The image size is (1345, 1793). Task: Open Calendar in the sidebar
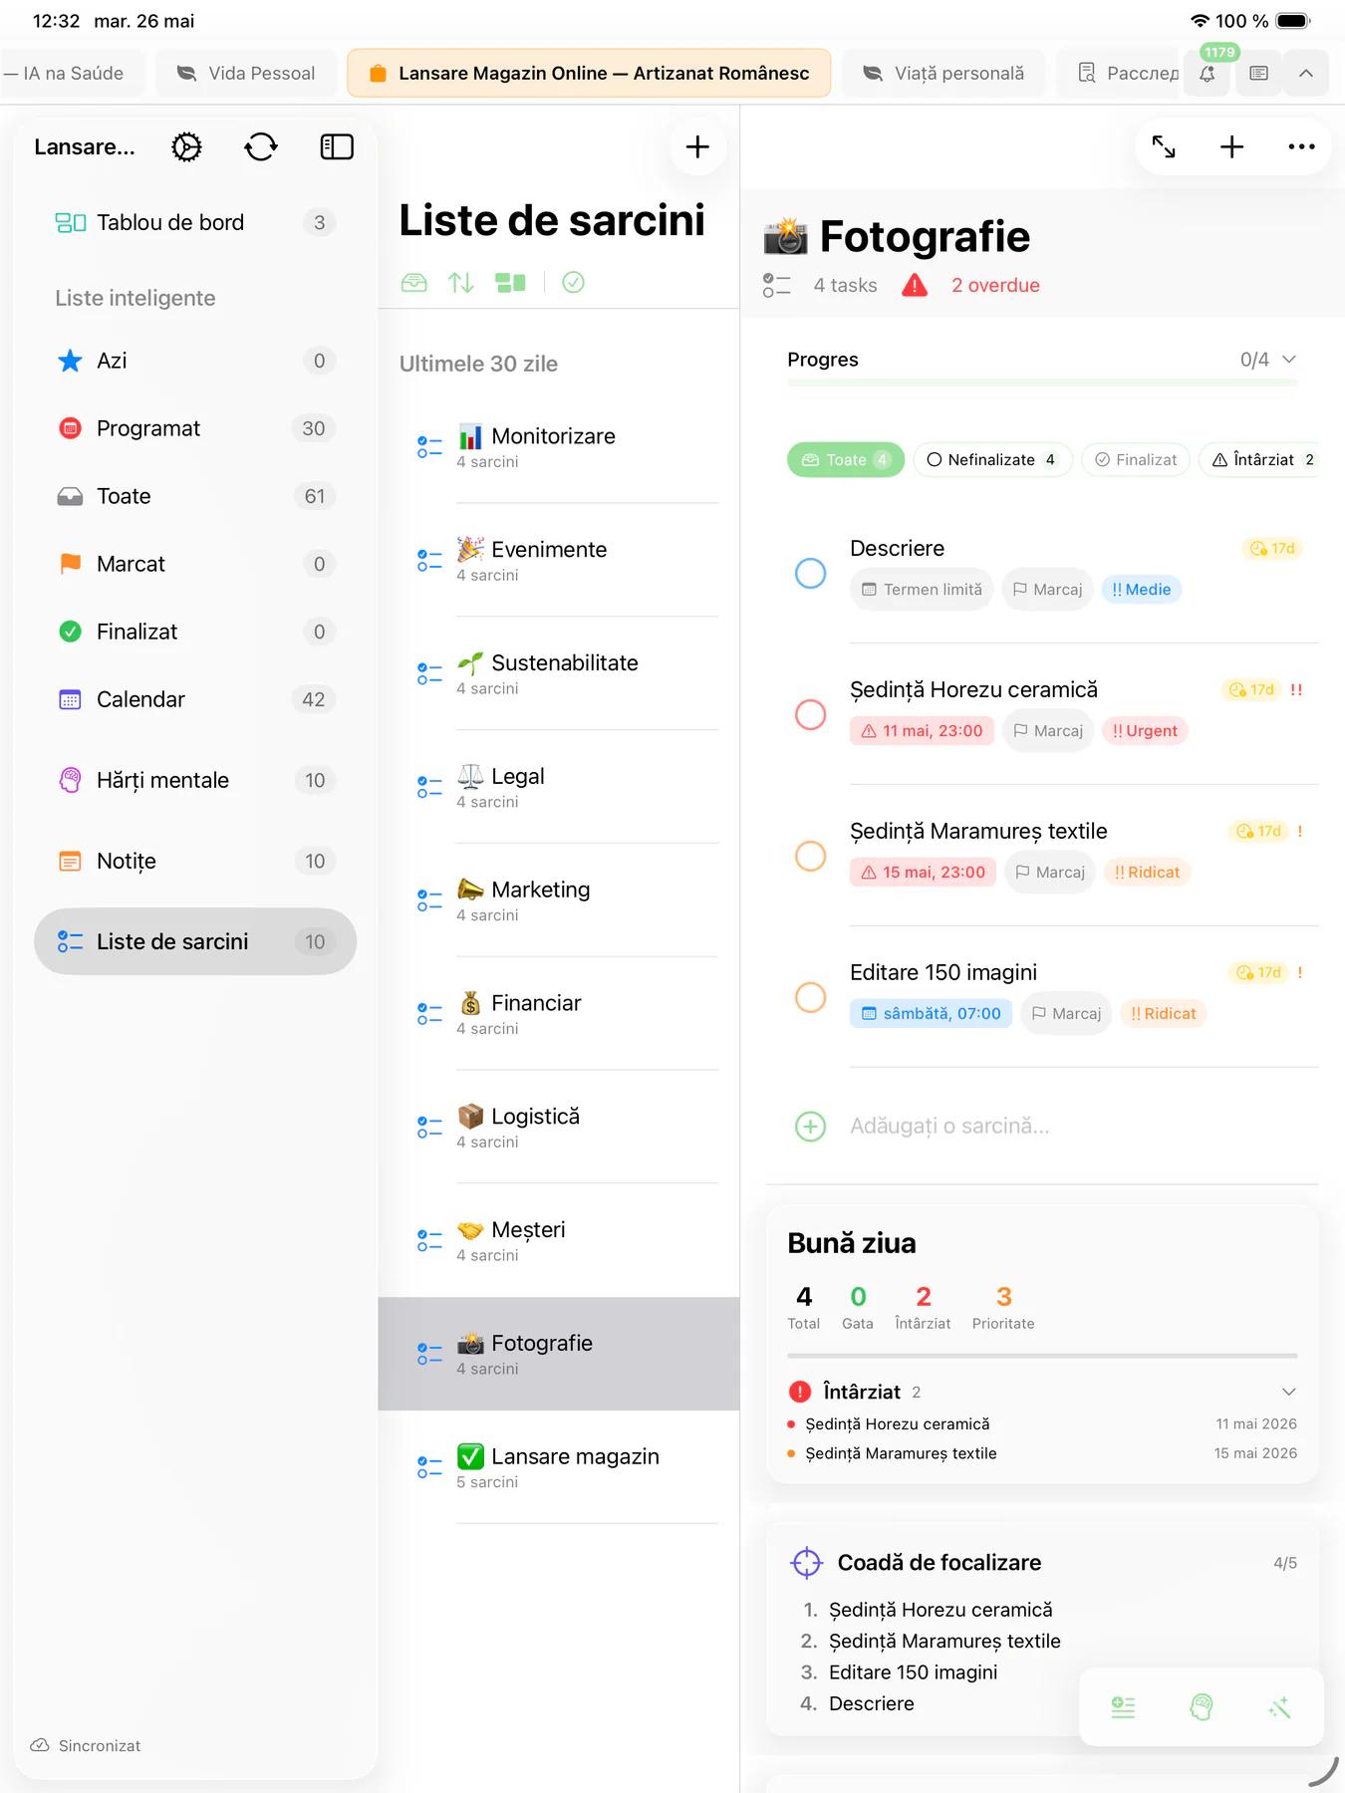pyautogui.click(x=195, y=699)
